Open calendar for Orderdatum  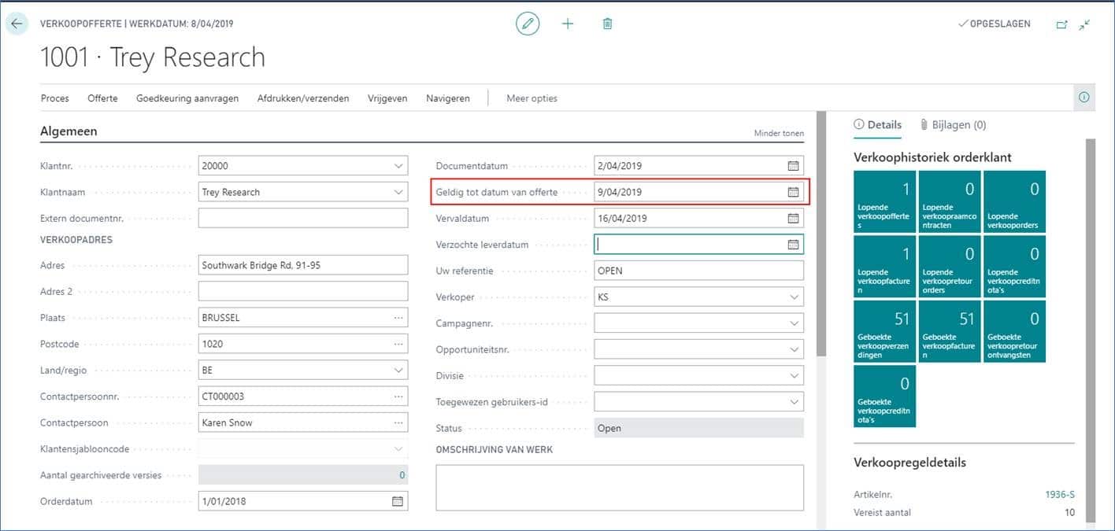(x=398, y=501)
